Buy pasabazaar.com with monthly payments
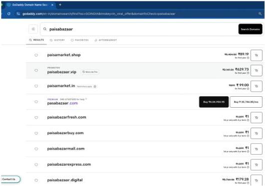The width and height of the screenshot is (265, 186). tap(246, 102)
